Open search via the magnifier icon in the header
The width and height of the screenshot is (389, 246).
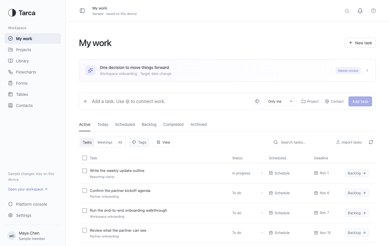(347, 11)
